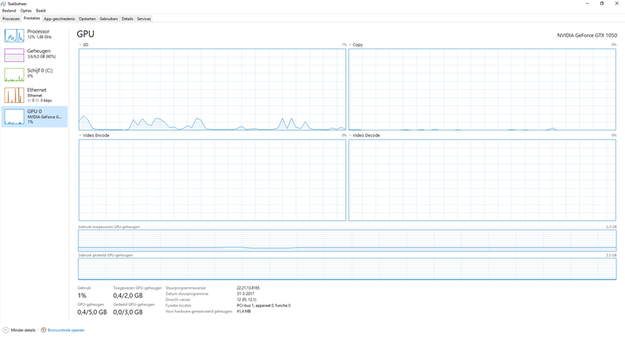Click the toegewezen GPU-geheugen usage graph
625x338 pixels.
[x=347, y=240]
